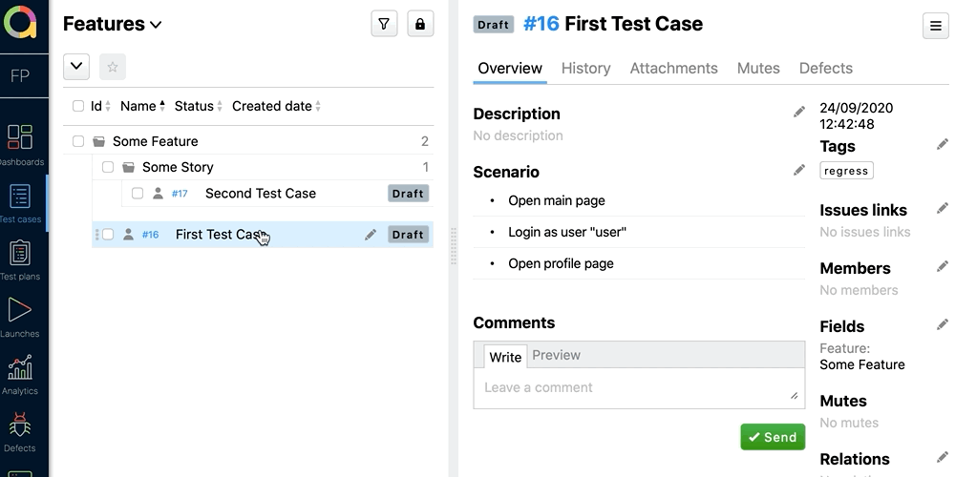Collapse the Some Story folder
The height and width of the screenshot is (477, 955).
(129, 168)
